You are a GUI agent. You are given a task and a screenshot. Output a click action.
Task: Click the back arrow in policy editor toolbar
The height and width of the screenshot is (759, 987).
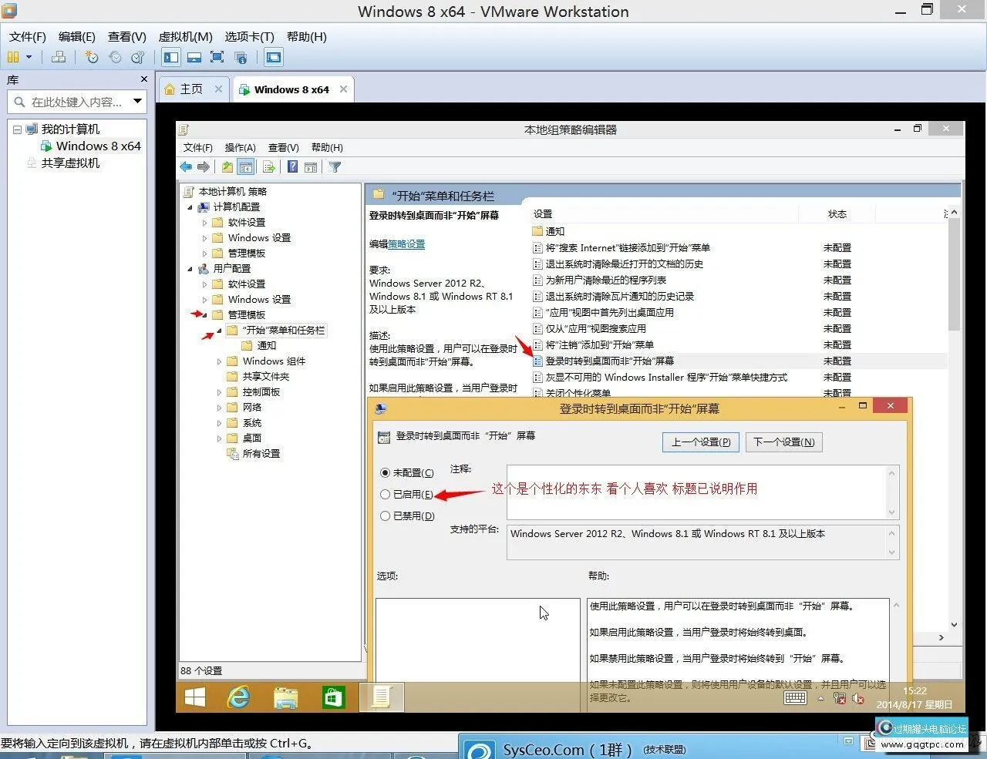coord(185,166)
